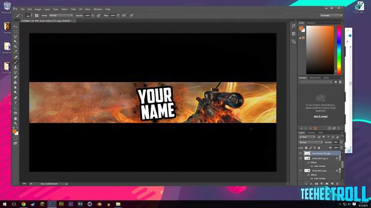Change screen mode at toolbox bottom
Viewport: 371px width, 208px height.
pos(16,143)
